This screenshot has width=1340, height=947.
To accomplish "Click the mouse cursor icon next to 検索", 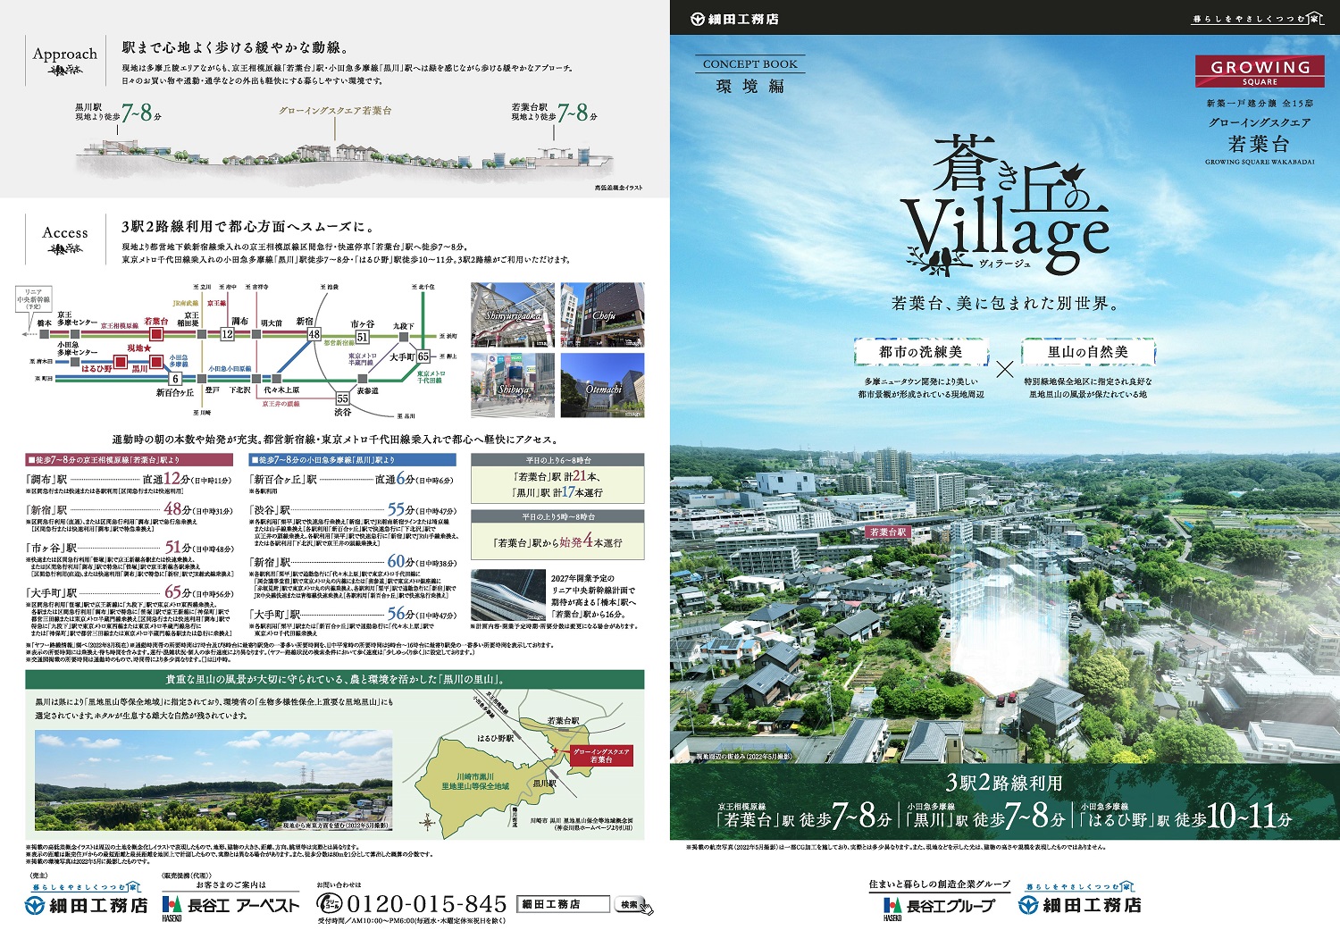I will (x=647, y=909).
